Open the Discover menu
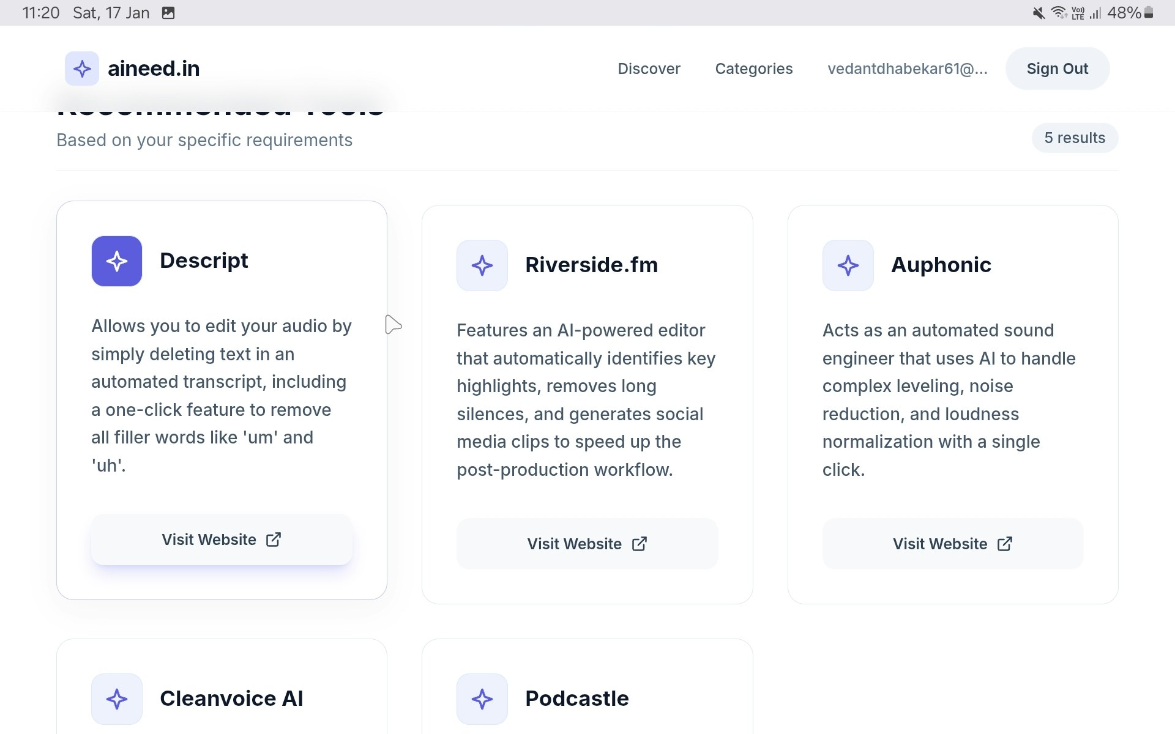 point(649,69)
